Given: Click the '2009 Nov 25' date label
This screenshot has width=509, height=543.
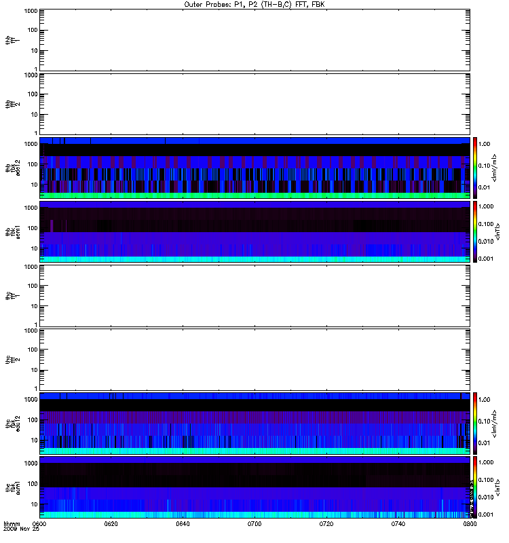Looking at the screenshot, I should pyautogui.click(x=21, y=529).
